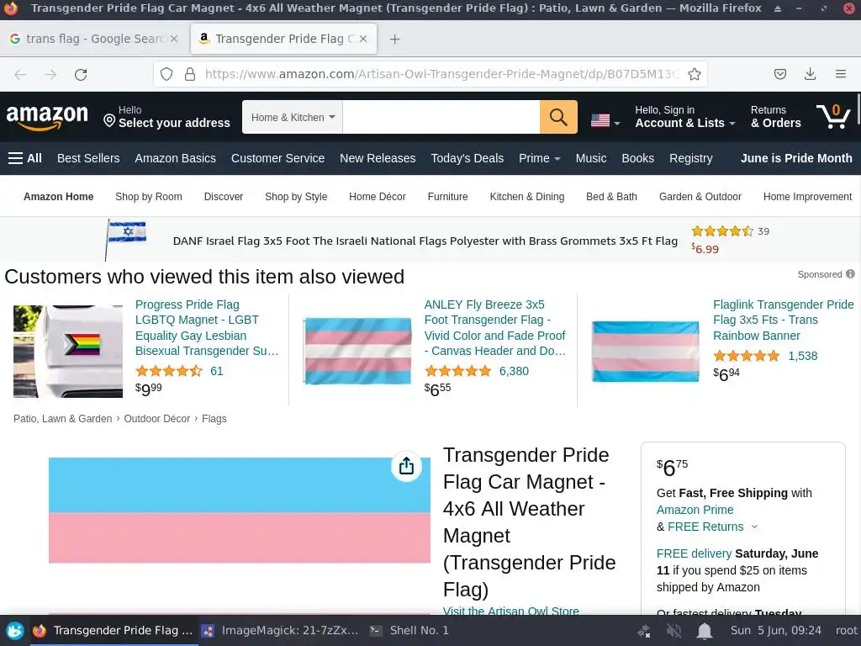Switch to ImageMagick taskbar window
The height and width of the screenshot is (646, 861).
[279, 631]
